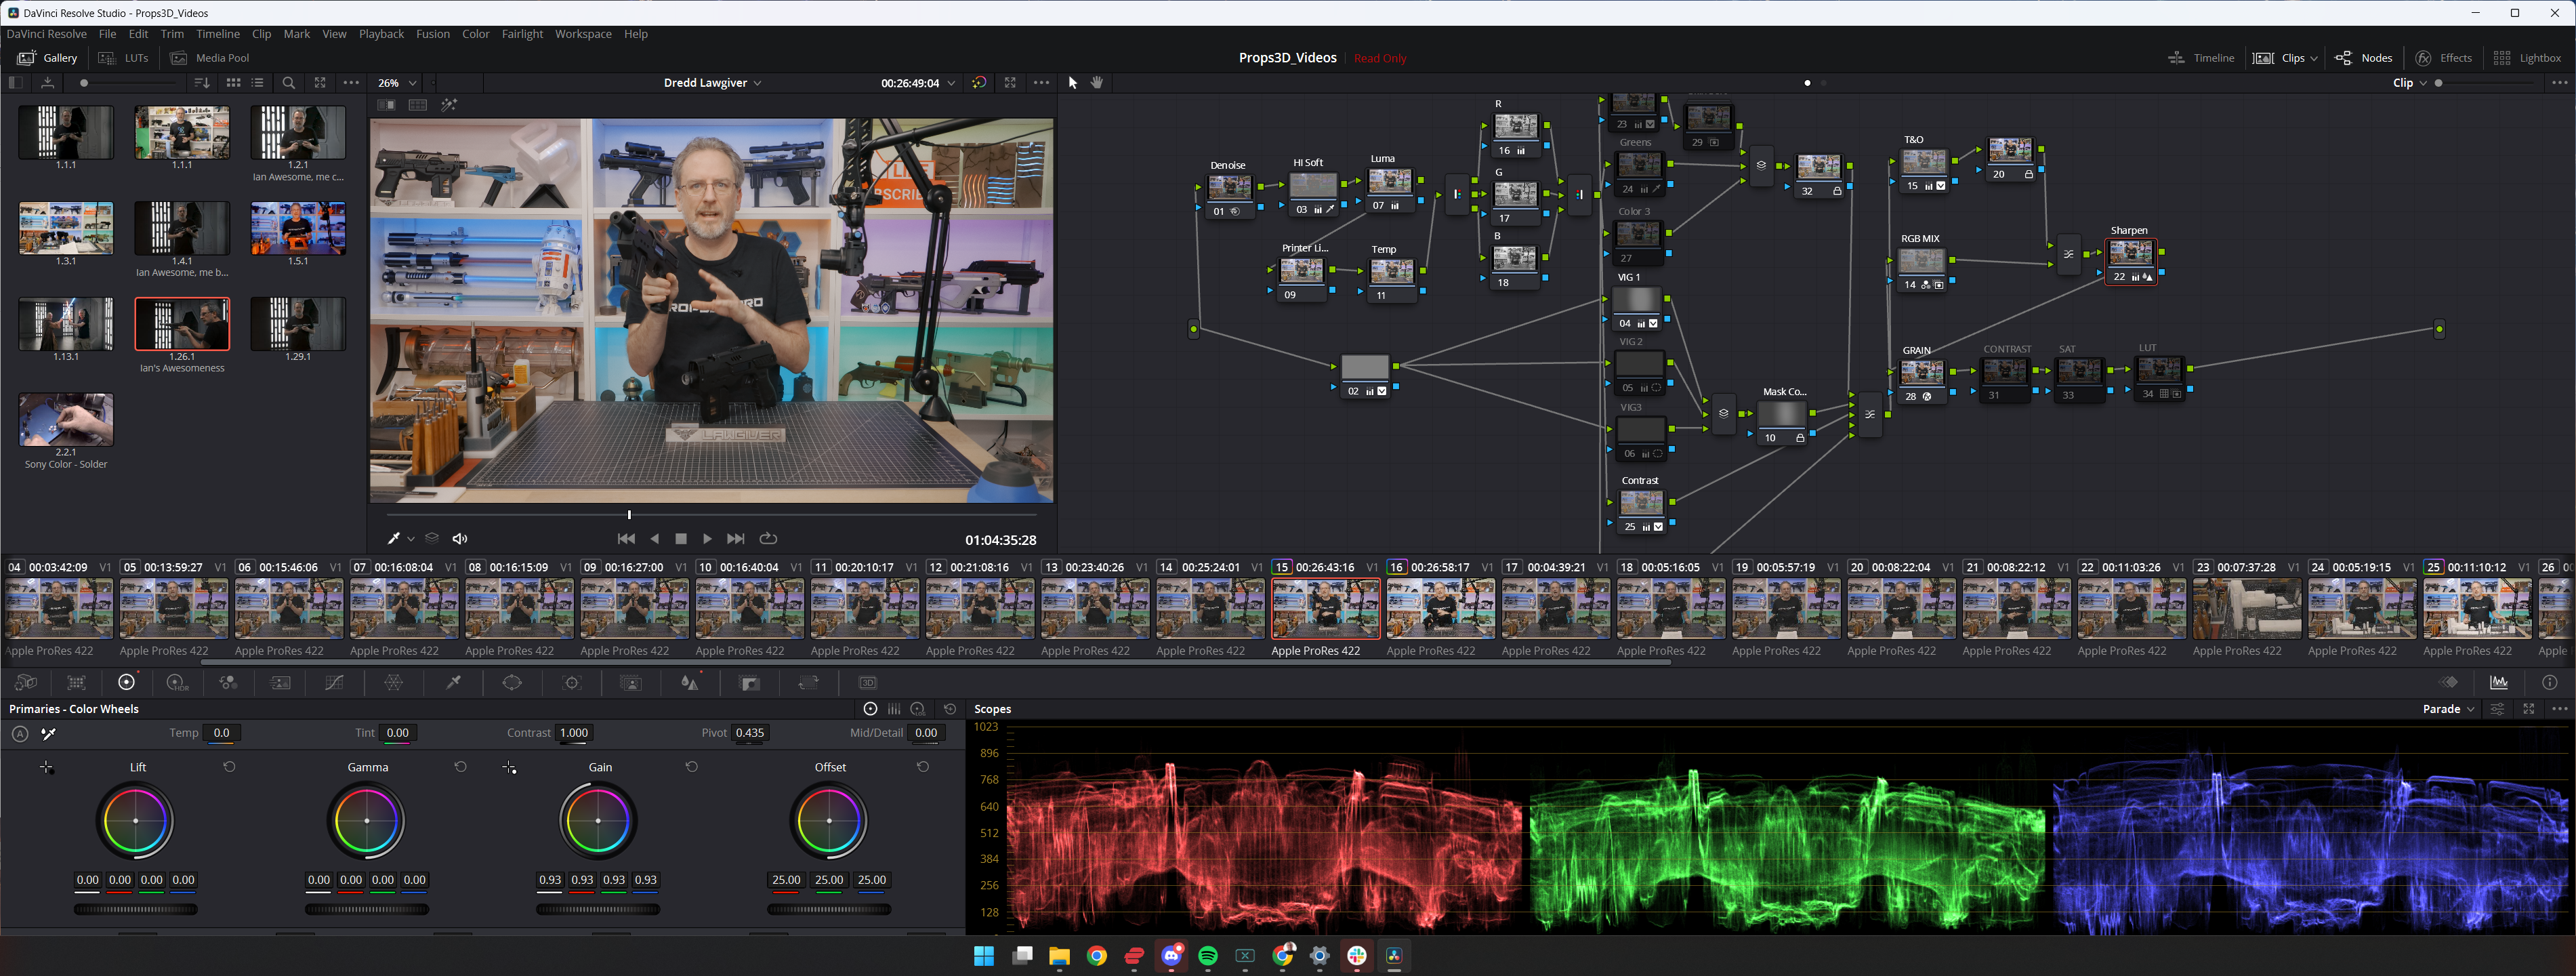
Task: Open the viewer options three-dot menu
Action: pos(1041,83)
